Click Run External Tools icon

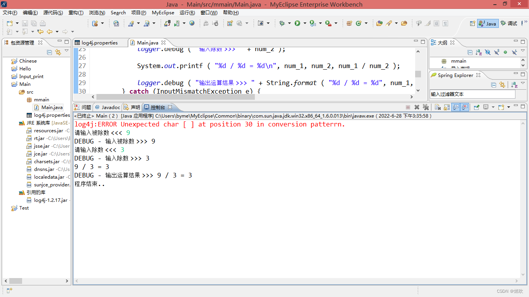coord(328,23)
